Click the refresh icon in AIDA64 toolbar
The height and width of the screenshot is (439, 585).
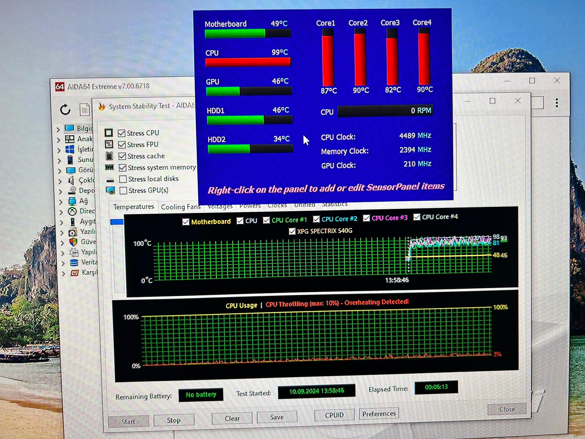[65, 109]
